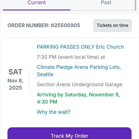Image resolution: width=139 pixels, height=139 pixels.
Task: Click the green 4:30 PM arrival time
Action: tap(47, 102)
